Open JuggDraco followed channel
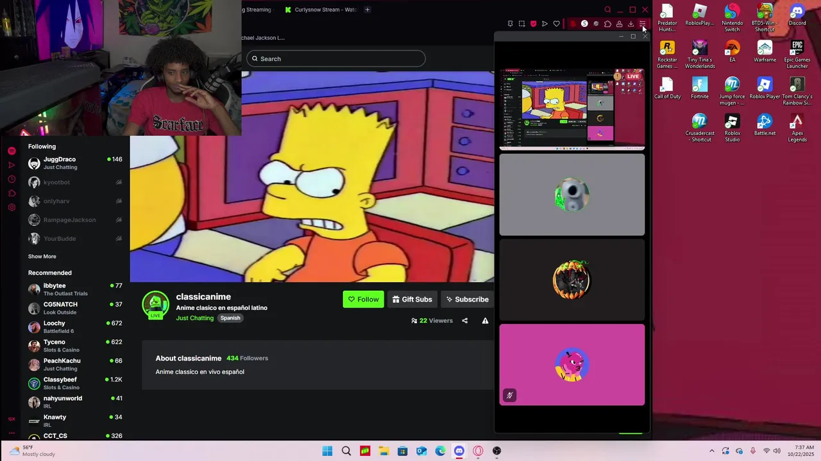This screenshot has height=461, width=821. [76, 163]
